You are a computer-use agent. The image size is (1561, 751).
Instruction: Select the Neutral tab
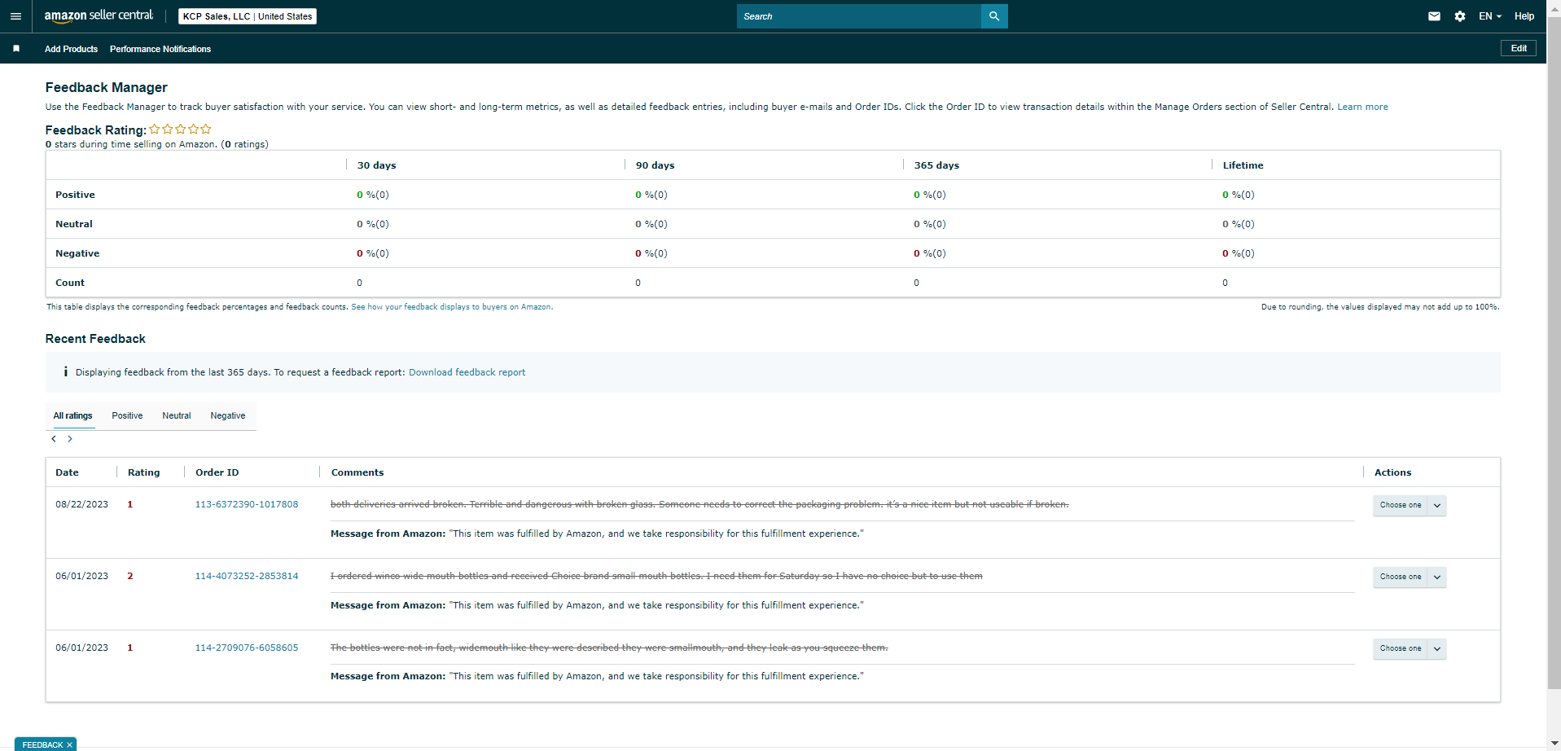[177, 415]
